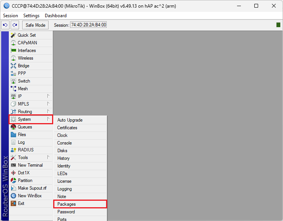Open Clock settings entry
The image size is (283, 221).
click(80, 135)
